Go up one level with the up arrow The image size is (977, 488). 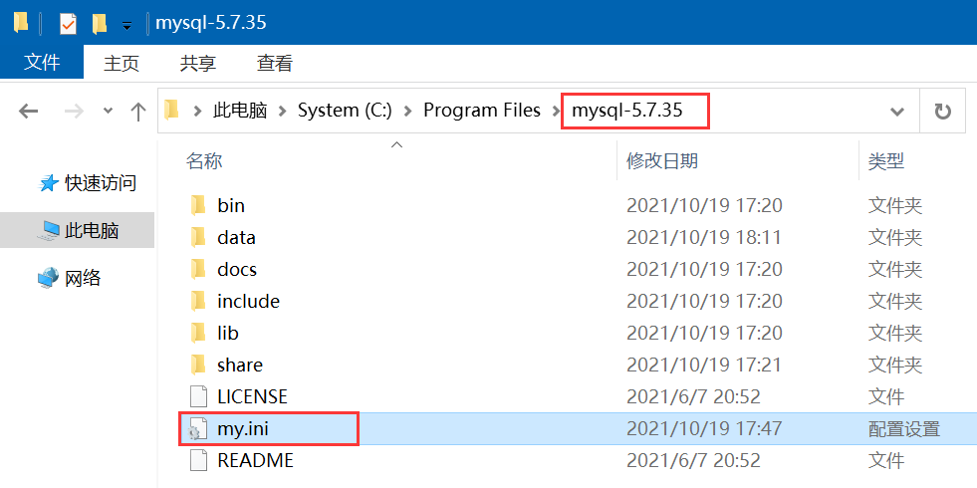point(137,112)
